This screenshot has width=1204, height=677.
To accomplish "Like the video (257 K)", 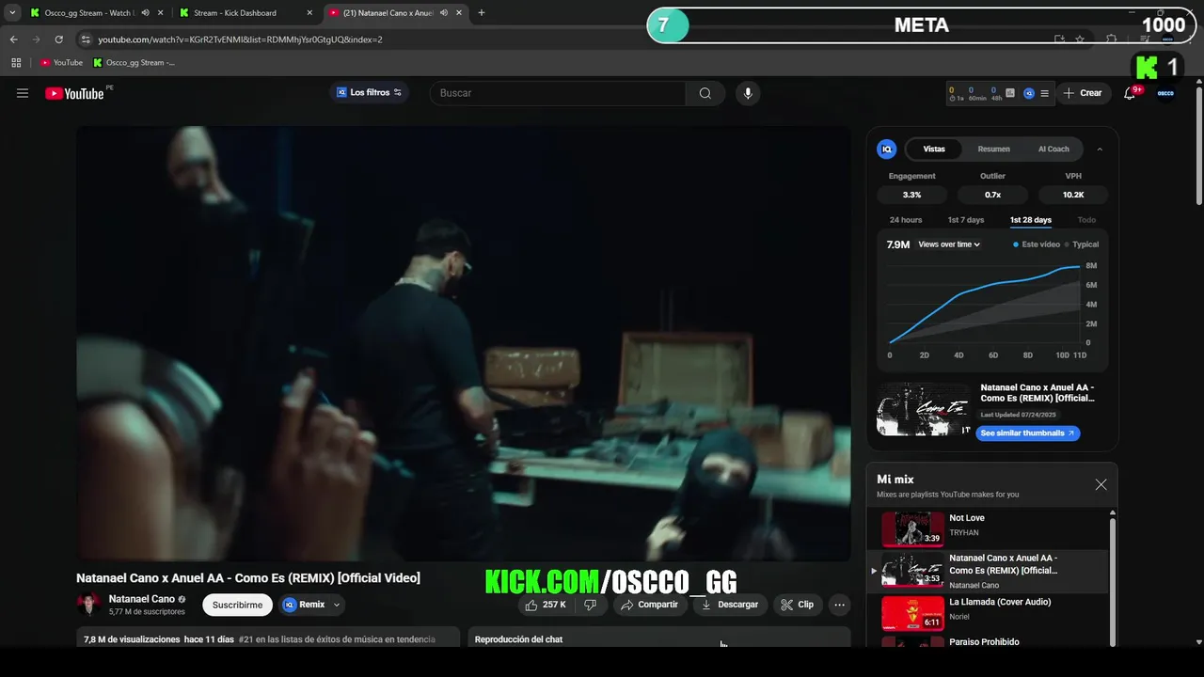I will pos(546,605).
